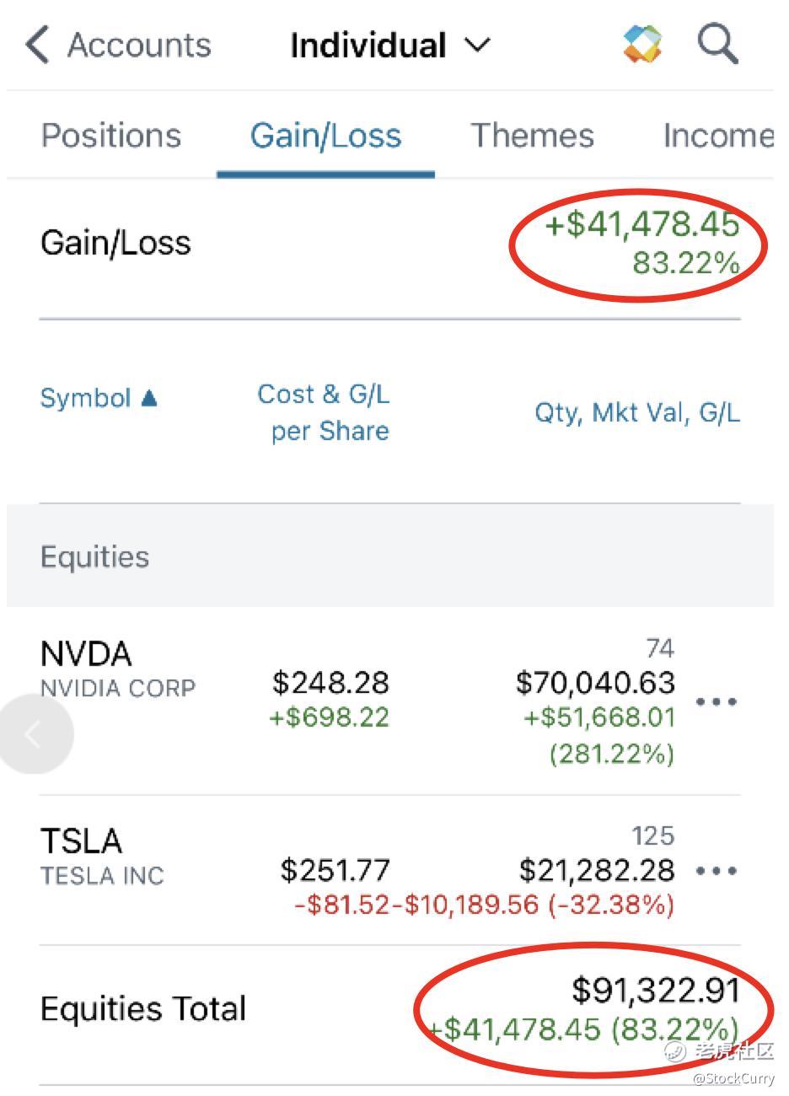
Task: Open the search magnifier icon
Action: pos(718,43)
